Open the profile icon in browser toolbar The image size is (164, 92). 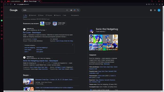click(157, 4)
